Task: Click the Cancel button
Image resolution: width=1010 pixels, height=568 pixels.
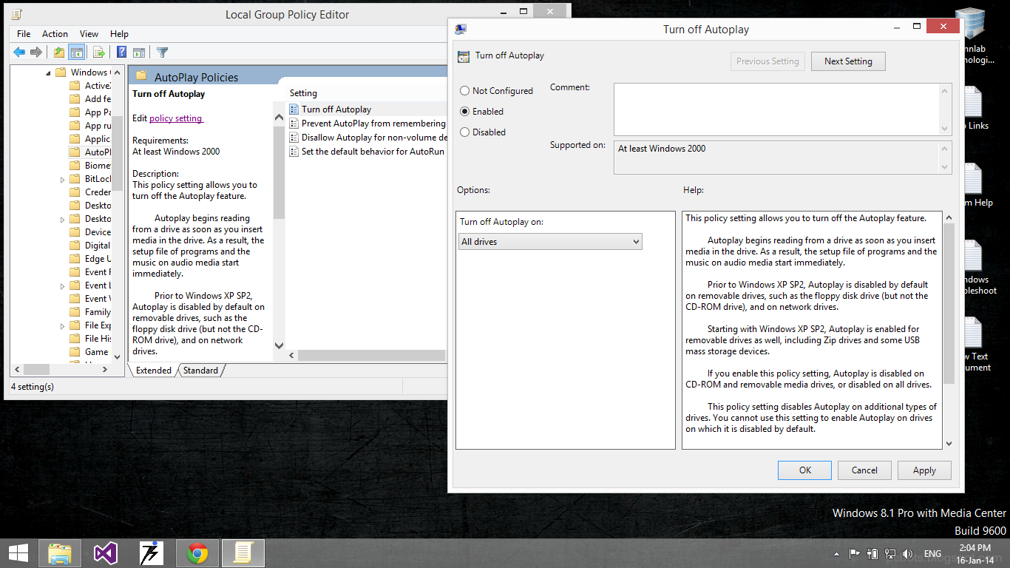Action: pyautogui.click(x=864, y=470)
